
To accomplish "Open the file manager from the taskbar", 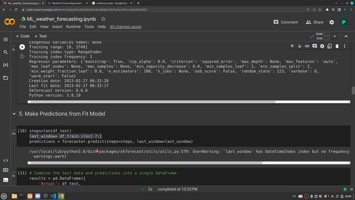I will (14, 196).
